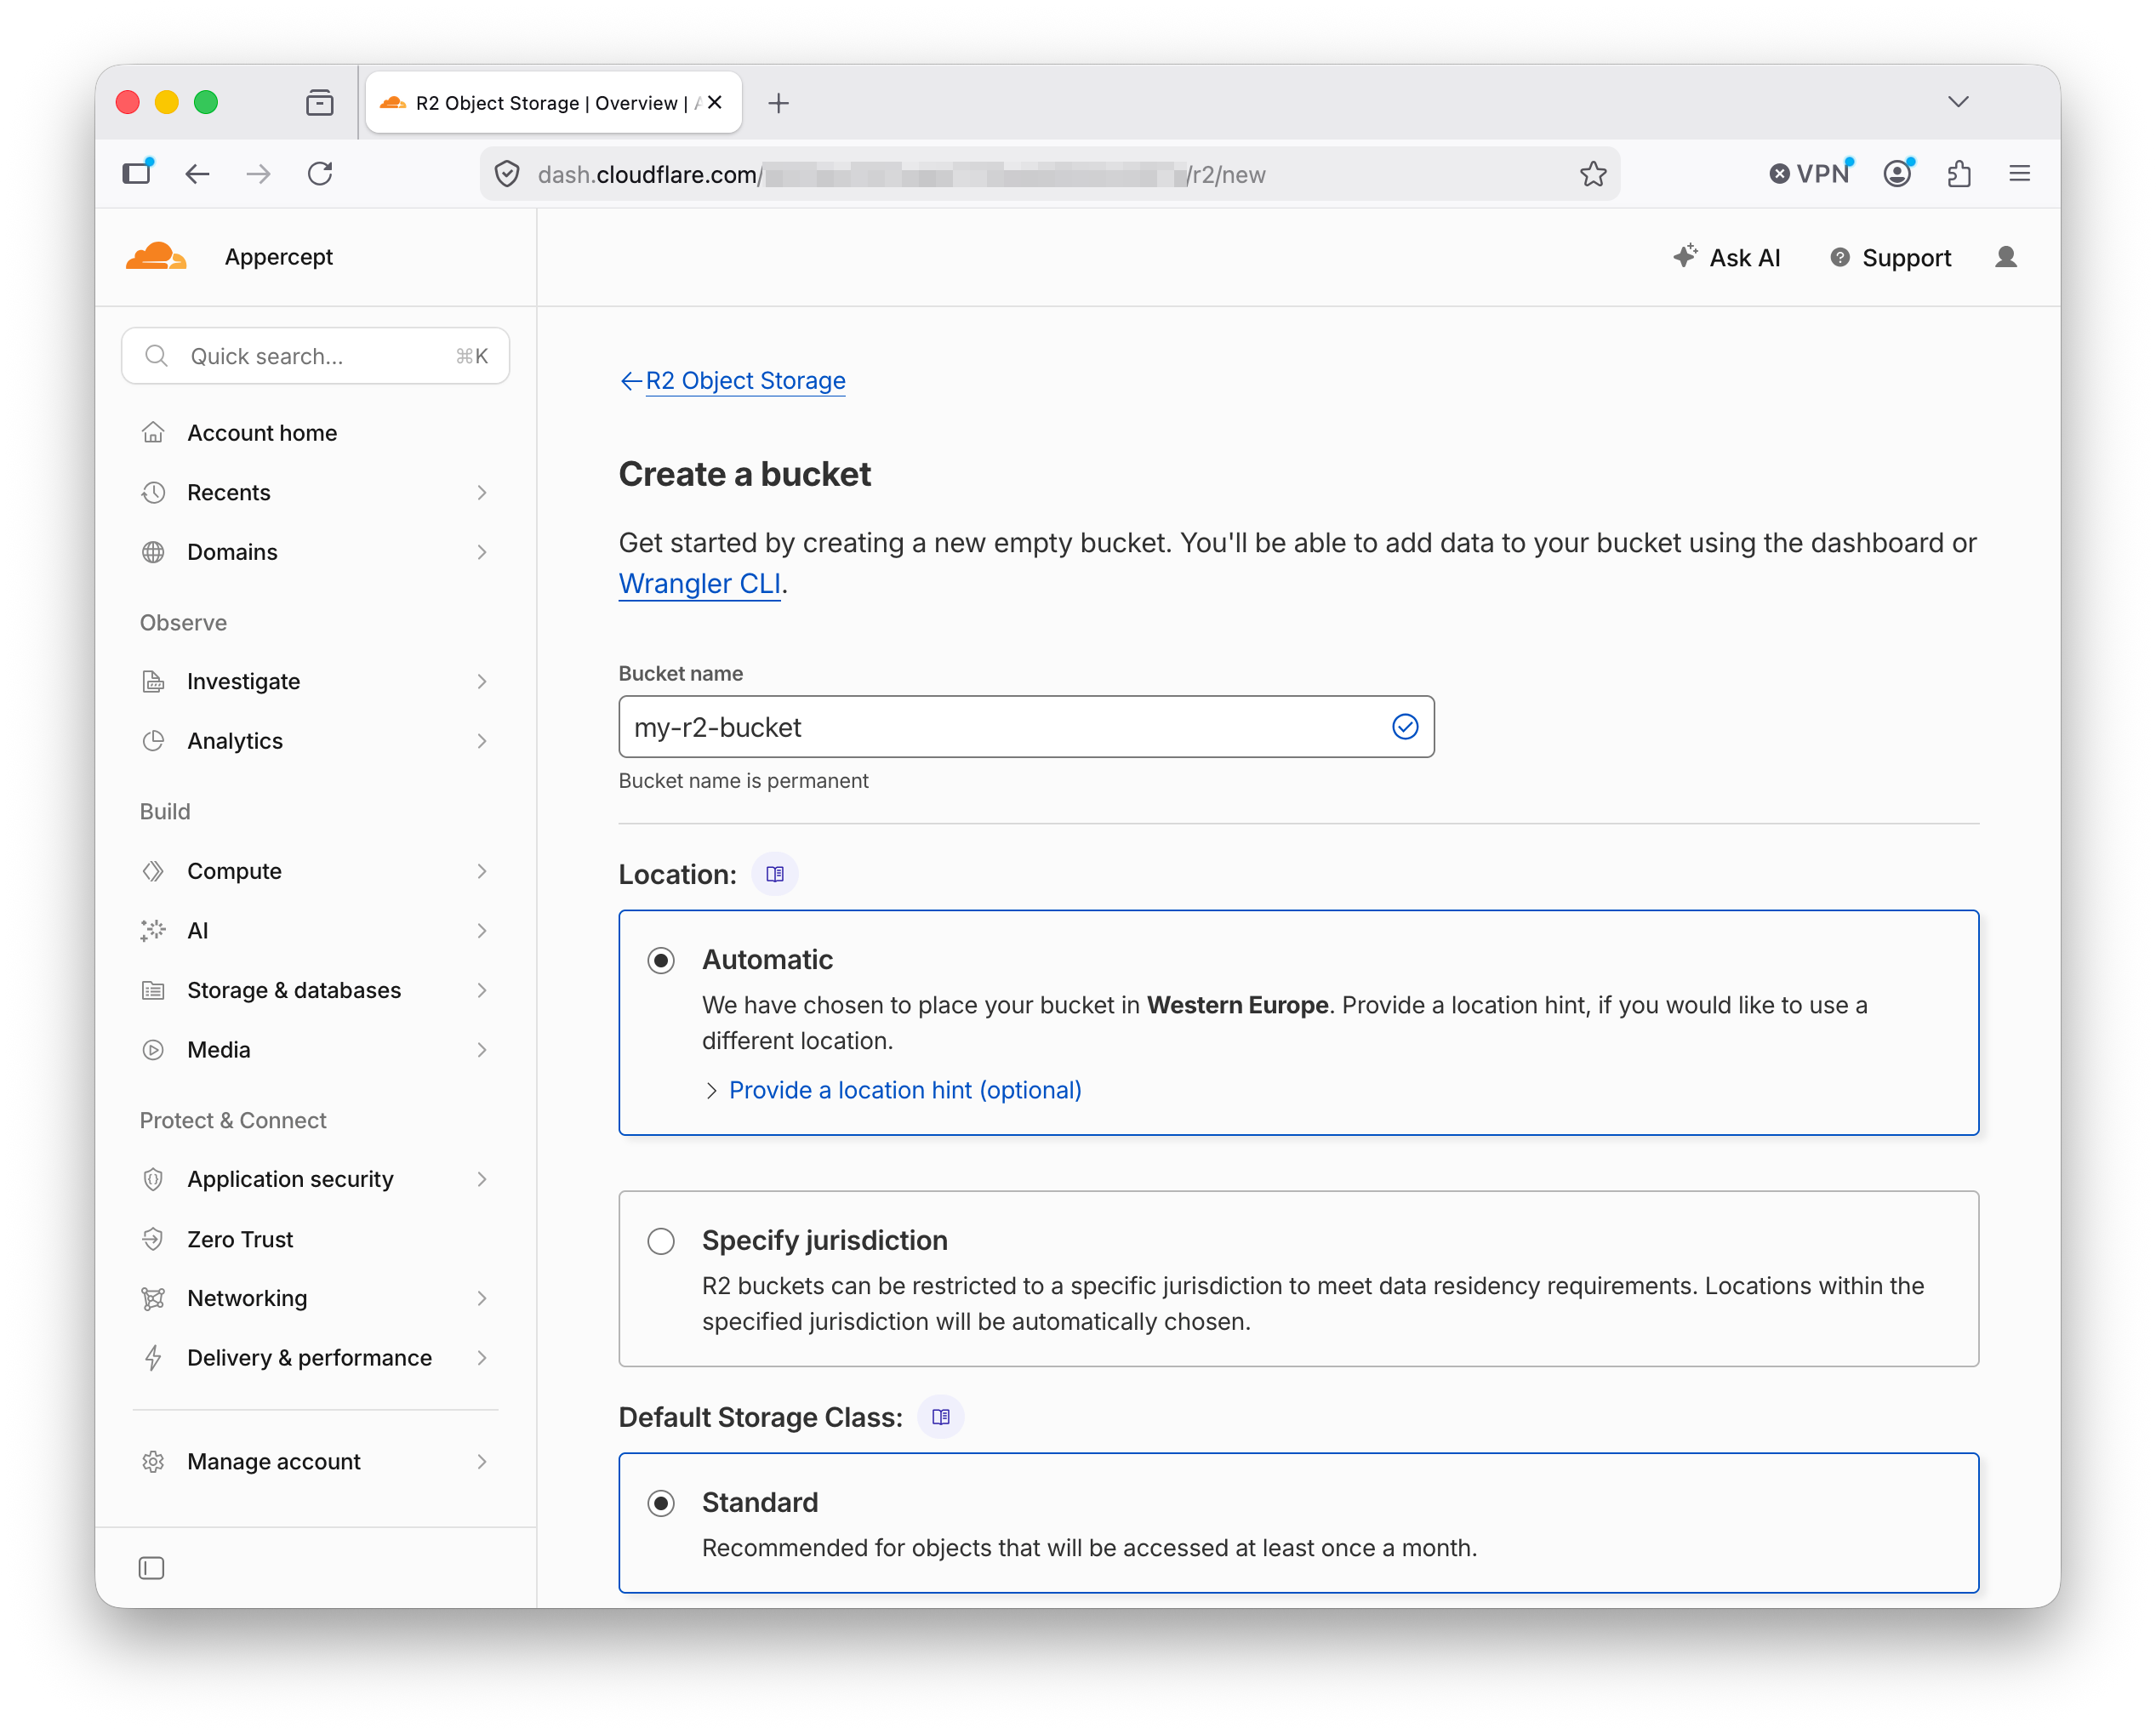Screen dimensions: 2156x1734
Task: Open browser extensions puzzle icon
Action: (x=1959, y=174)
